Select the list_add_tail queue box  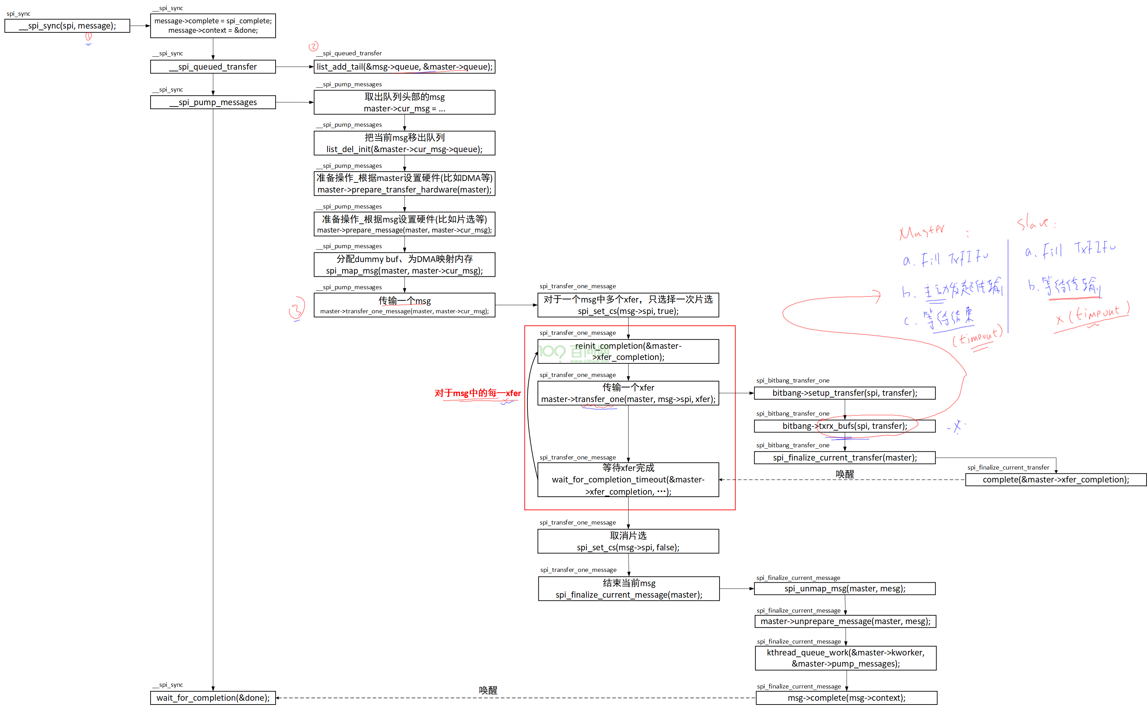point(405,66)
